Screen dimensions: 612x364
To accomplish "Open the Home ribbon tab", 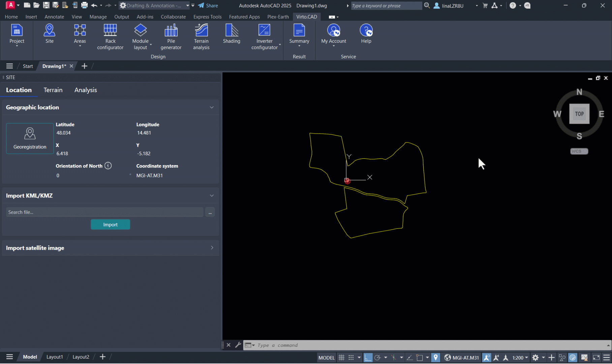I will tap(11, 17).
